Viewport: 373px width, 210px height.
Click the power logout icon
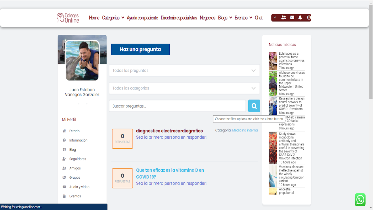click(309, 17)
